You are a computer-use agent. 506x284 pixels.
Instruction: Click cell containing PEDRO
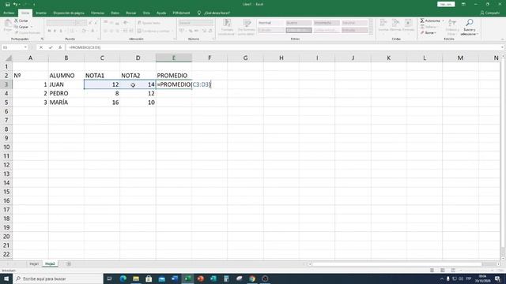[66, 93]
